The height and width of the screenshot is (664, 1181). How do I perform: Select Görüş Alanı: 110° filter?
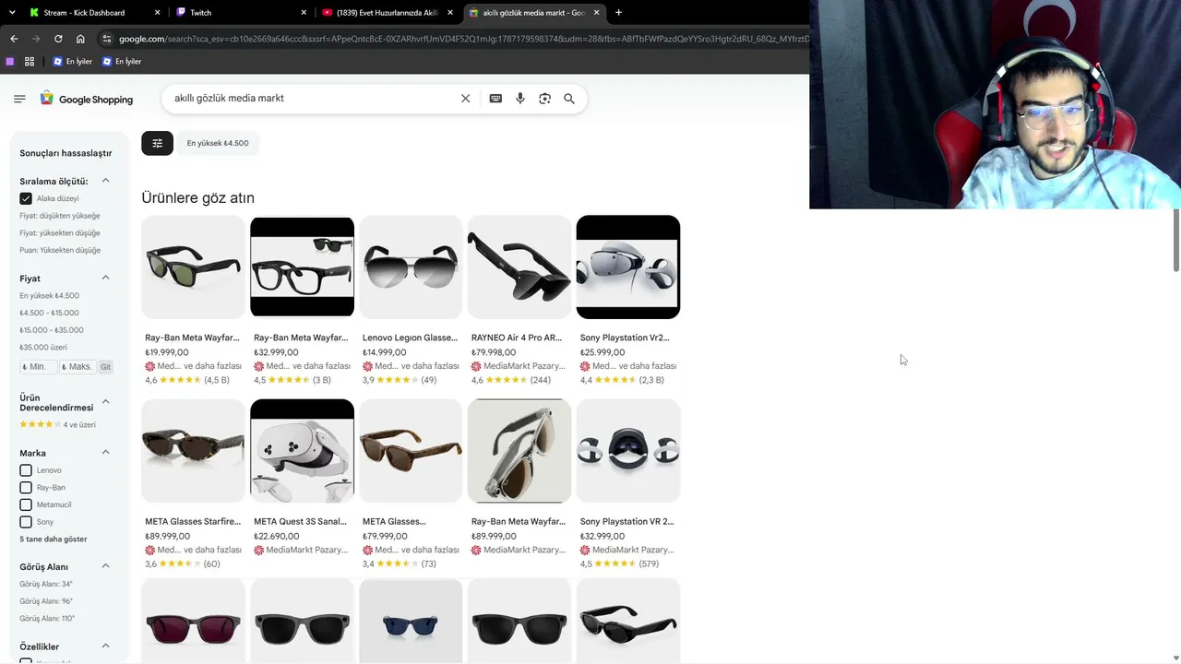click(47, 619)
